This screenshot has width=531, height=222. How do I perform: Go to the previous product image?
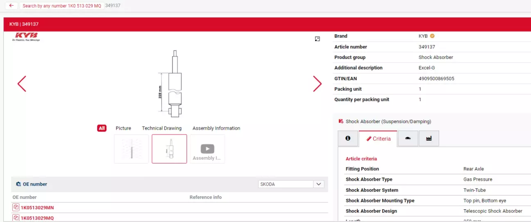tap(22, 84)
